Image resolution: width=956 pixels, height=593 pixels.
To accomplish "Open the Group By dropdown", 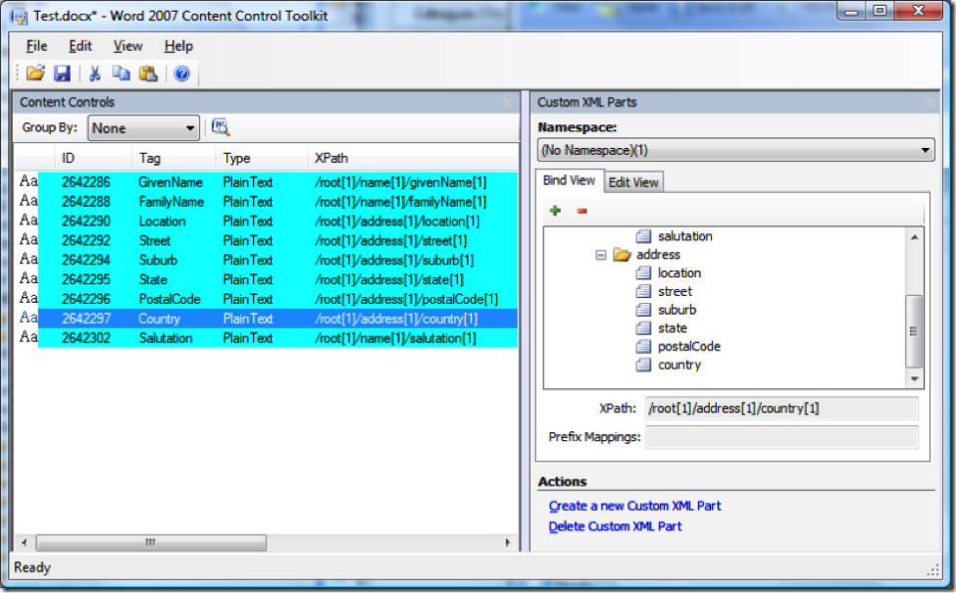I will click(x=143, y=128).
